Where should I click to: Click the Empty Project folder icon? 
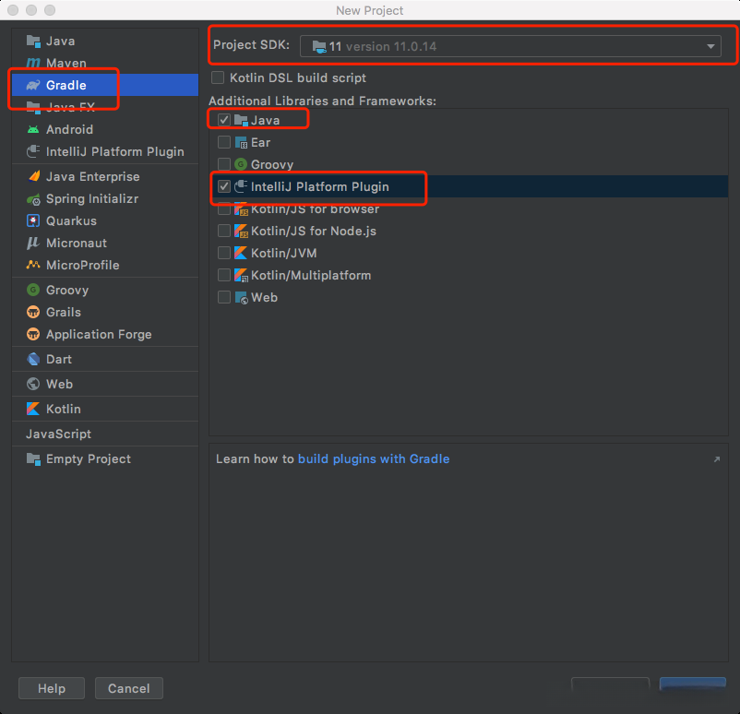(33, 458)
